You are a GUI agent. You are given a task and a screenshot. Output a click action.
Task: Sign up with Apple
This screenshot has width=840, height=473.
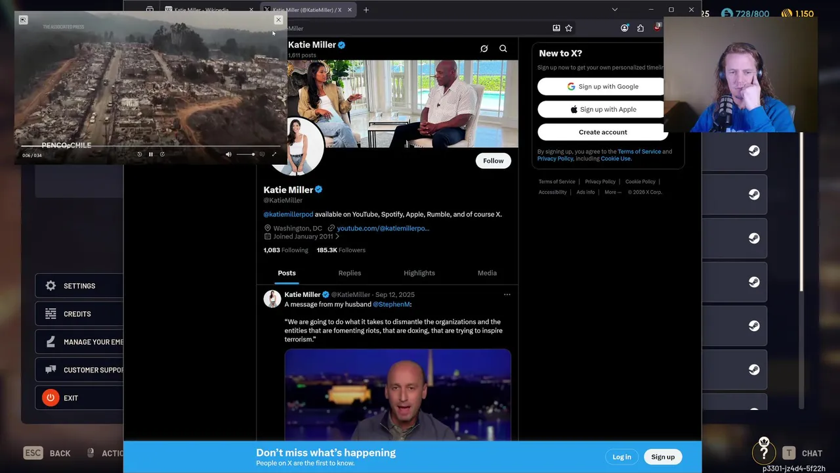click(602, 110)
